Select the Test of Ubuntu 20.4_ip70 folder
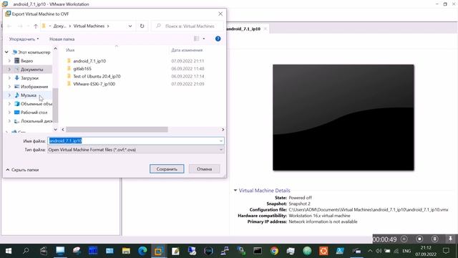Image resolution: width=458 pixels, height=258 pixels. (97, 76)
